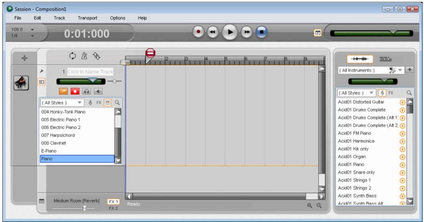
Task: Select 004 Honky-Tonk Piano
Action: pos(77,112)
